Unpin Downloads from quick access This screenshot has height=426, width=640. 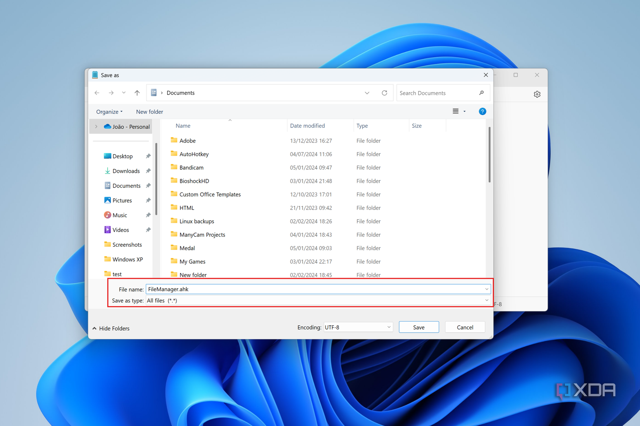coord(148,170)
